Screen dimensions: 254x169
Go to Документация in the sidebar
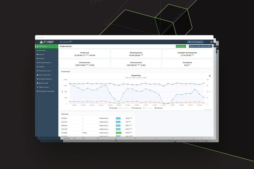point(42,83)
